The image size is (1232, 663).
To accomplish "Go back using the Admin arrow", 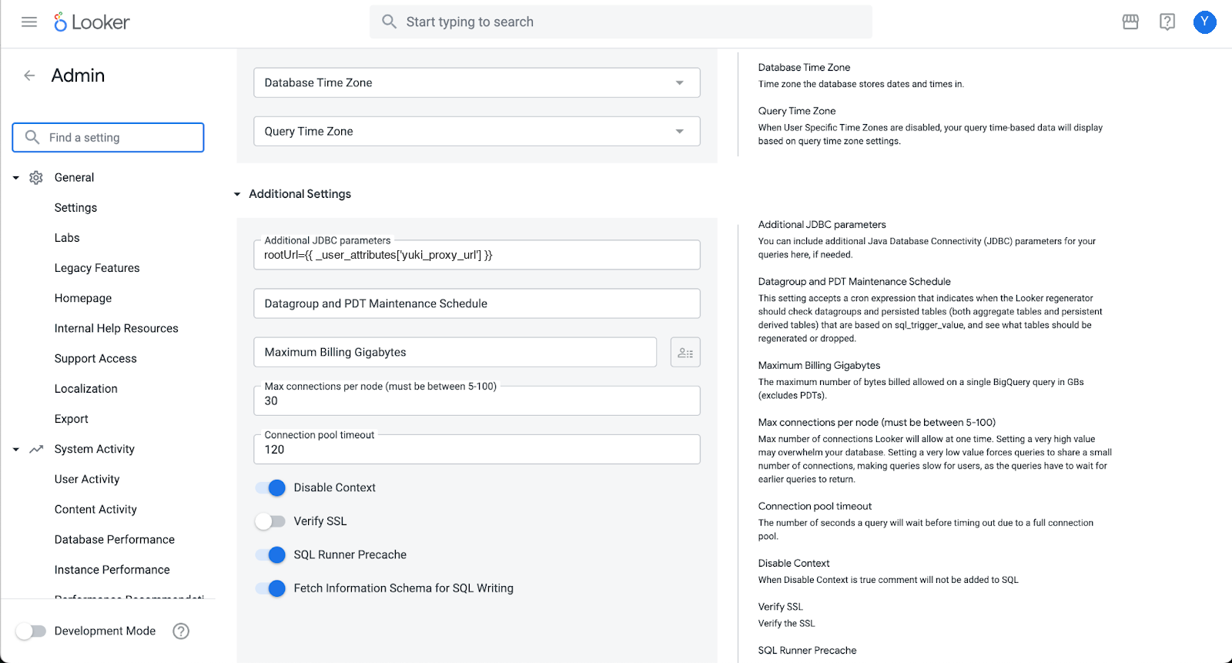I will [x=29, y=75].
